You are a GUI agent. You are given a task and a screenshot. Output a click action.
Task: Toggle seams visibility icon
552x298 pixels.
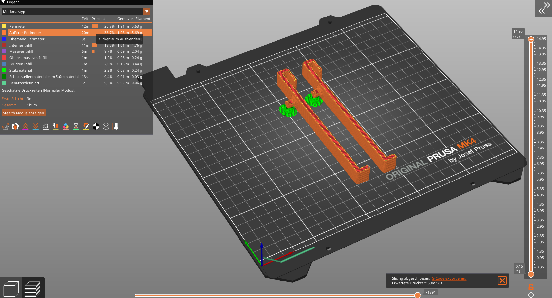tap(46, 126)
